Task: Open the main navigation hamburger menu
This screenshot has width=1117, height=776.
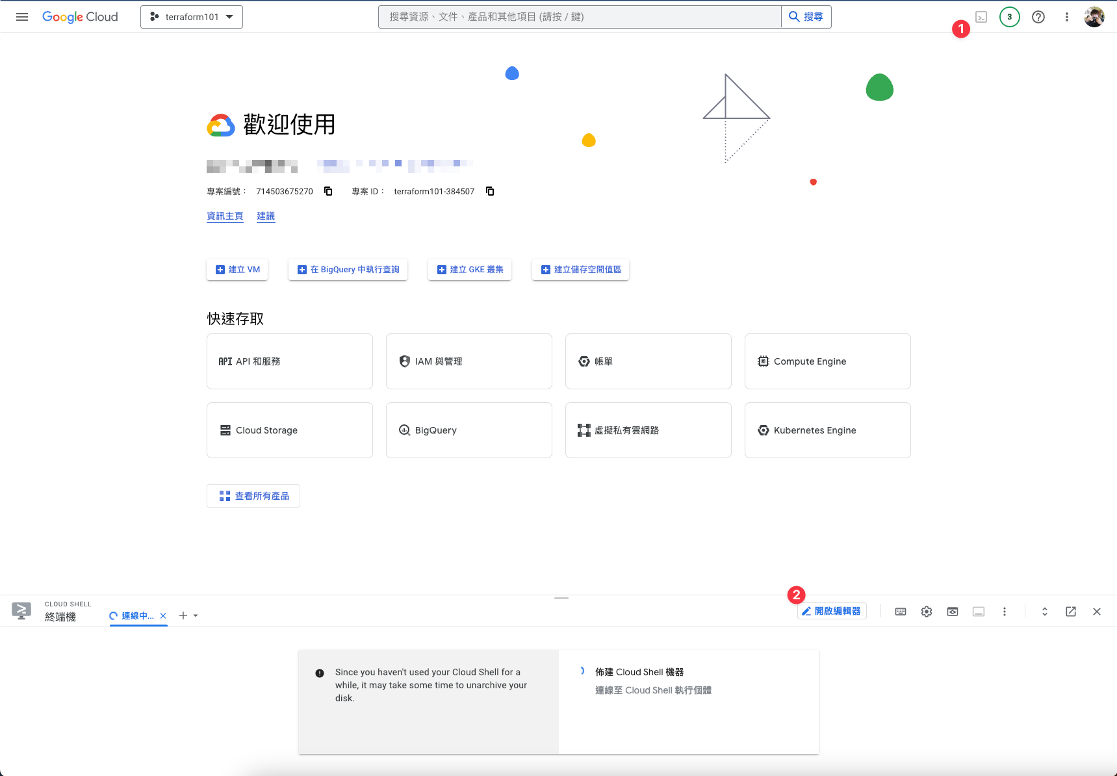Action: coord(22,17)
